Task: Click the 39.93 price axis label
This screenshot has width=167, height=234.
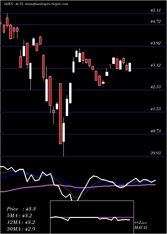Action: pyautogui.click(x=155, y=153)
